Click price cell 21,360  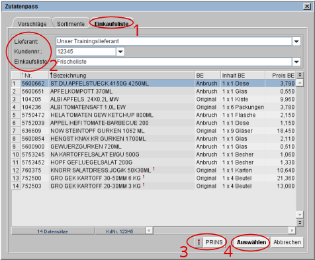tap(286, 178)
